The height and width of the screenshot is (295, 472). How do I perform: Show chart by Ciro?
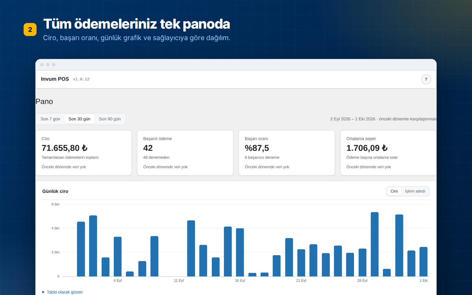pyautogui.click(x=394, y=191)
